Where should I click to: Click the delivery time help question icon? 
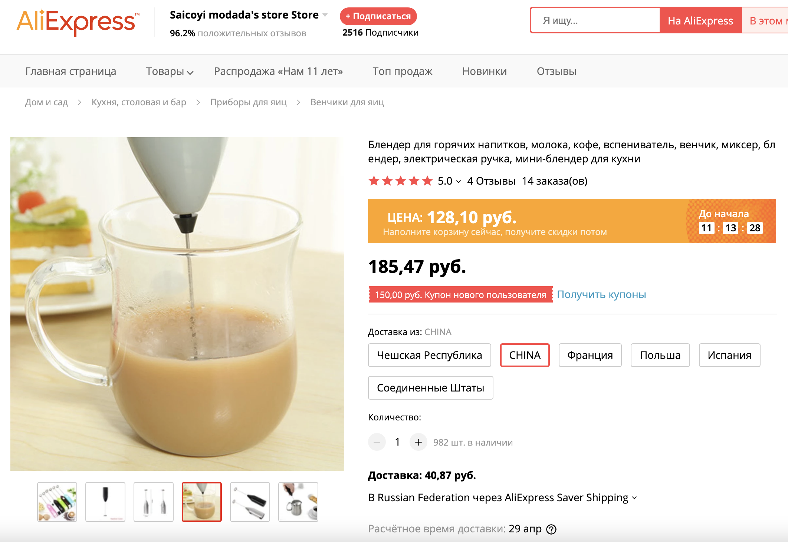pyautogui.click(x=552, y=529)
